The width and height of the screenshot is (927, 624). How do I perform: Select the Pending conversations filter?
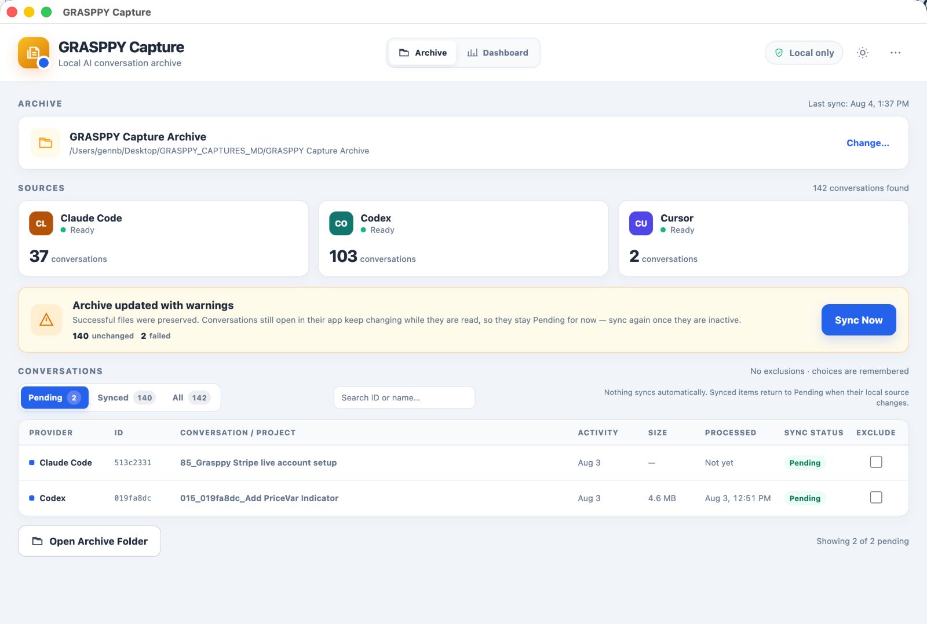coord(54,397)
